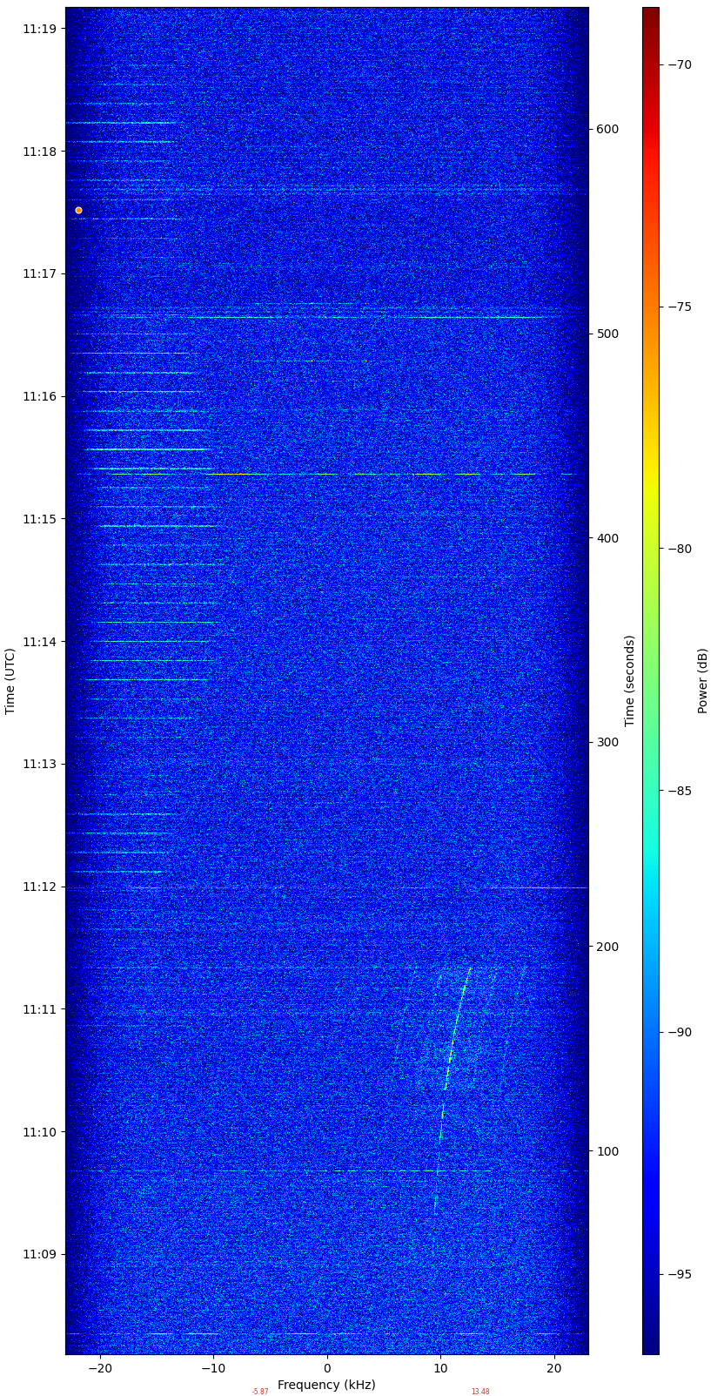The width and height of the screenshot is (724, 1396).
Task: Click the "Power (dB)" colorbar label
Action: [x=702, y=681]
